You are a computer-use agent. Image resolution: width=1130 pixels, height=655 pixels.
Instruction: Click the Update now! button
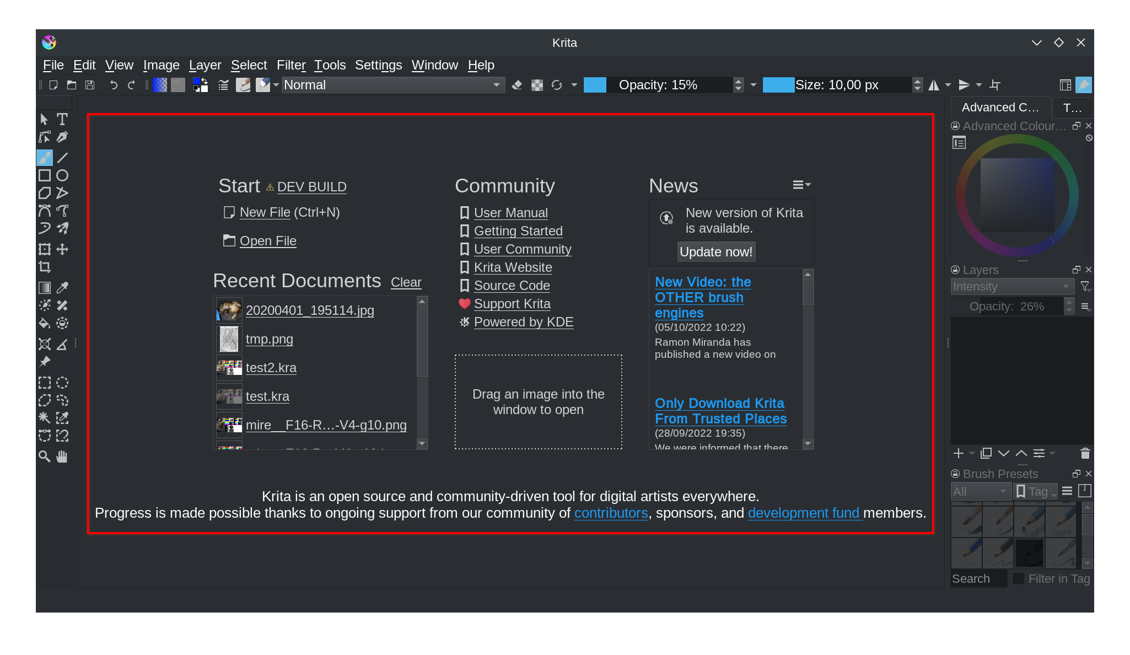(715, 251)
